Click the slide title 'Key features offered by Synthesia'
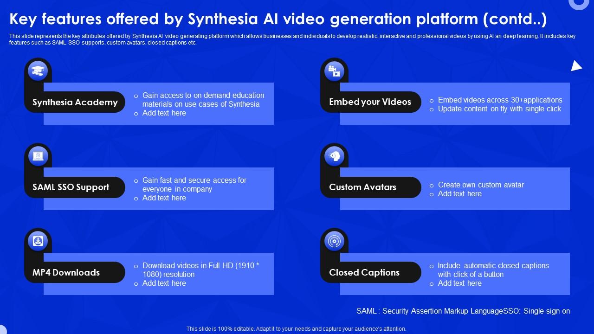Screen dimensions: 594x334 pos(278,19)
